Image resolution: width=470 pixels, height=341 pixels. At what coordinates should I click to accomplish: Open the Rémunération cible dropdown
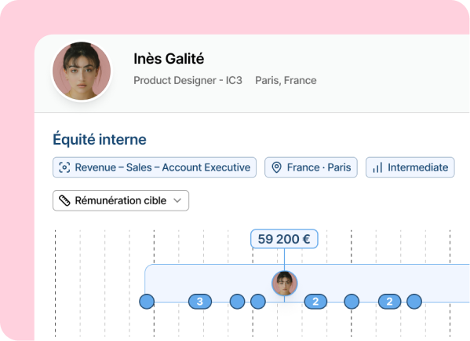pos(121,200)
